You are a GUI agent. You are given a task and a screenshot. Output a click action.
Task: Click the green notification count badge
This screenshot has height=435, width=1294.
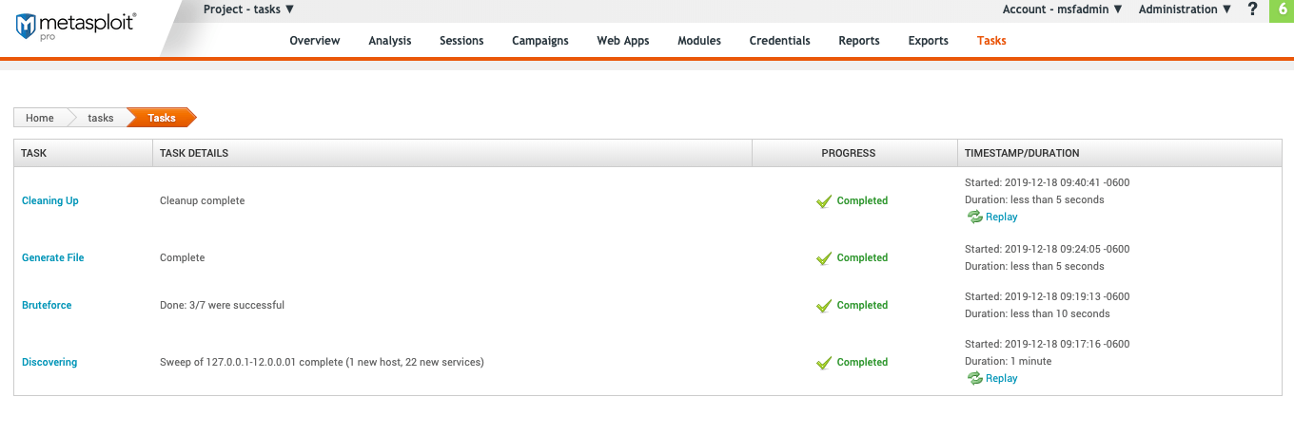1282,10
